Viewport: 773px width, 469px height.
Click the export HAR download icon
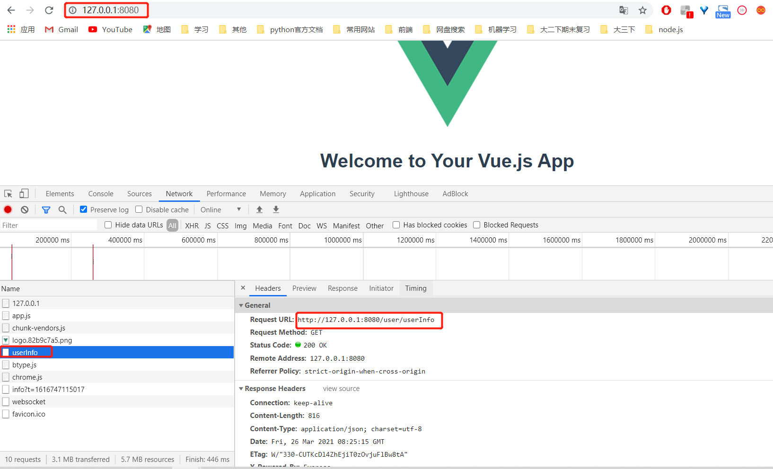coord(276,209)
